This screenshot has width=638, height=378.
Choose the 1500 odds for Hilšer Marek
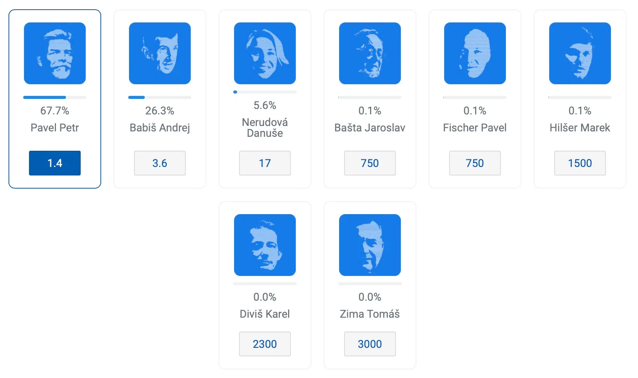point(580,163)
